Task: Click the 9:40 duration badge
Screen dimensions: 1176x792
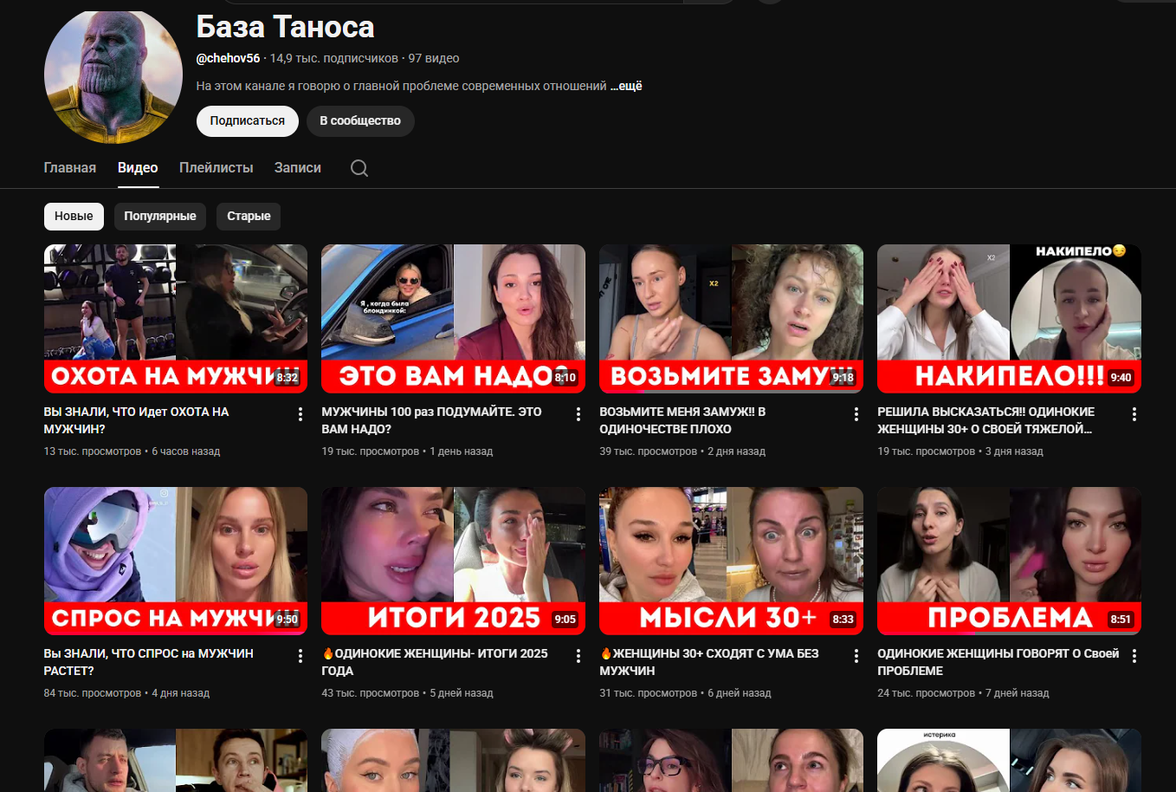Action: (x=1121, y=378)
